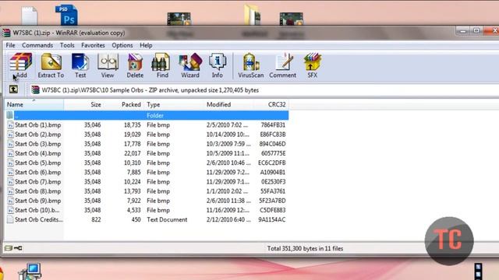Select Start Orb (3).bmp file
This screenshot has height=280, width=499.
click(x=34, y=144)
